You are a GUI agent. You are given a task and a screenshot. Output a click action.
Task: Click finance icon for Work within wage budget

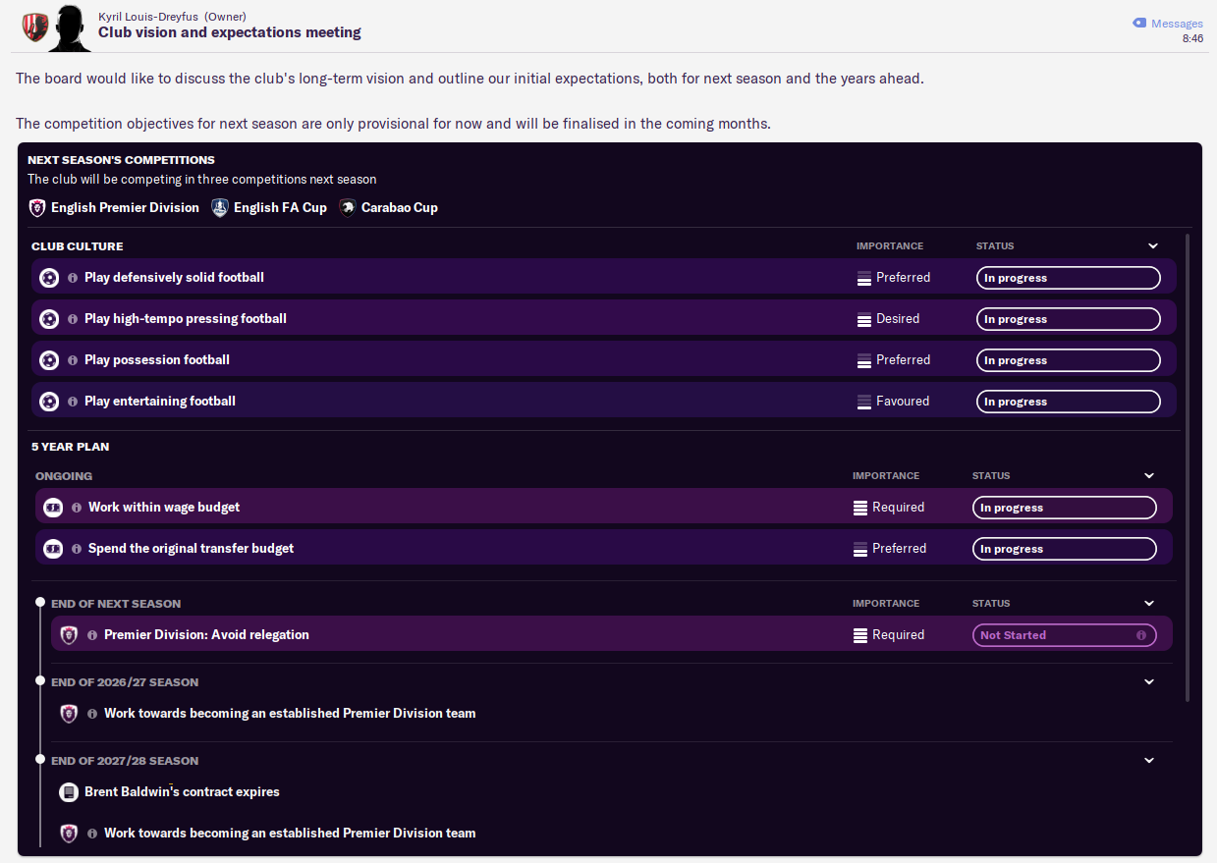tap(53, 508)
